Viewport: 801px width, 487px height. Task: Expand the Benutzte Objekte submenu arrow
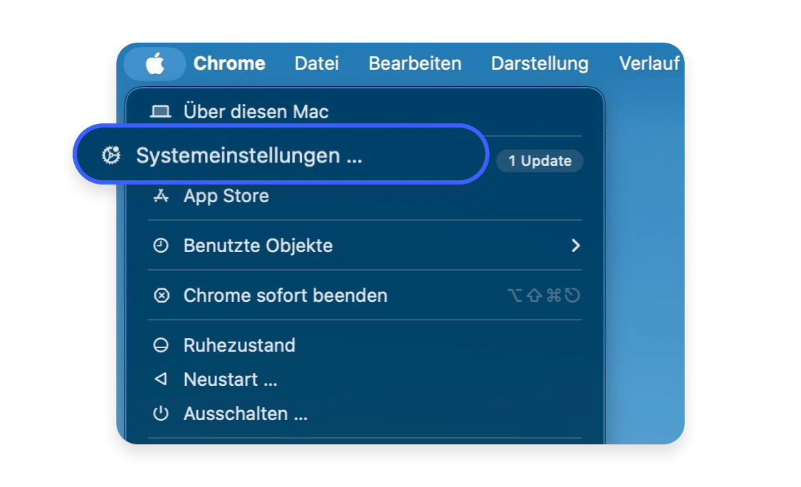(575, 246)
